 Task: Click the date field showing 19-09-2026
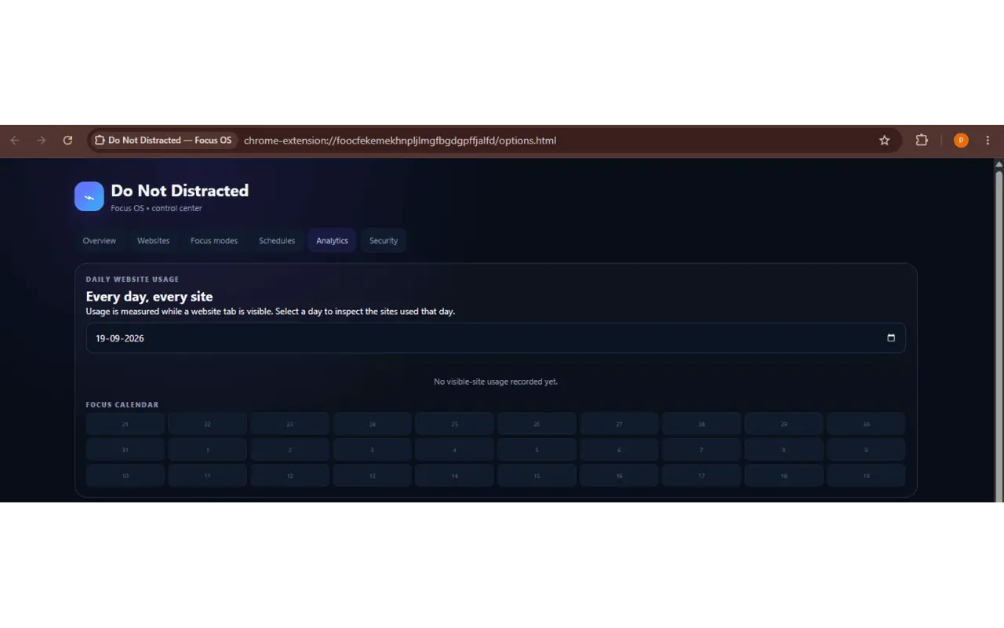click(496, 338)
